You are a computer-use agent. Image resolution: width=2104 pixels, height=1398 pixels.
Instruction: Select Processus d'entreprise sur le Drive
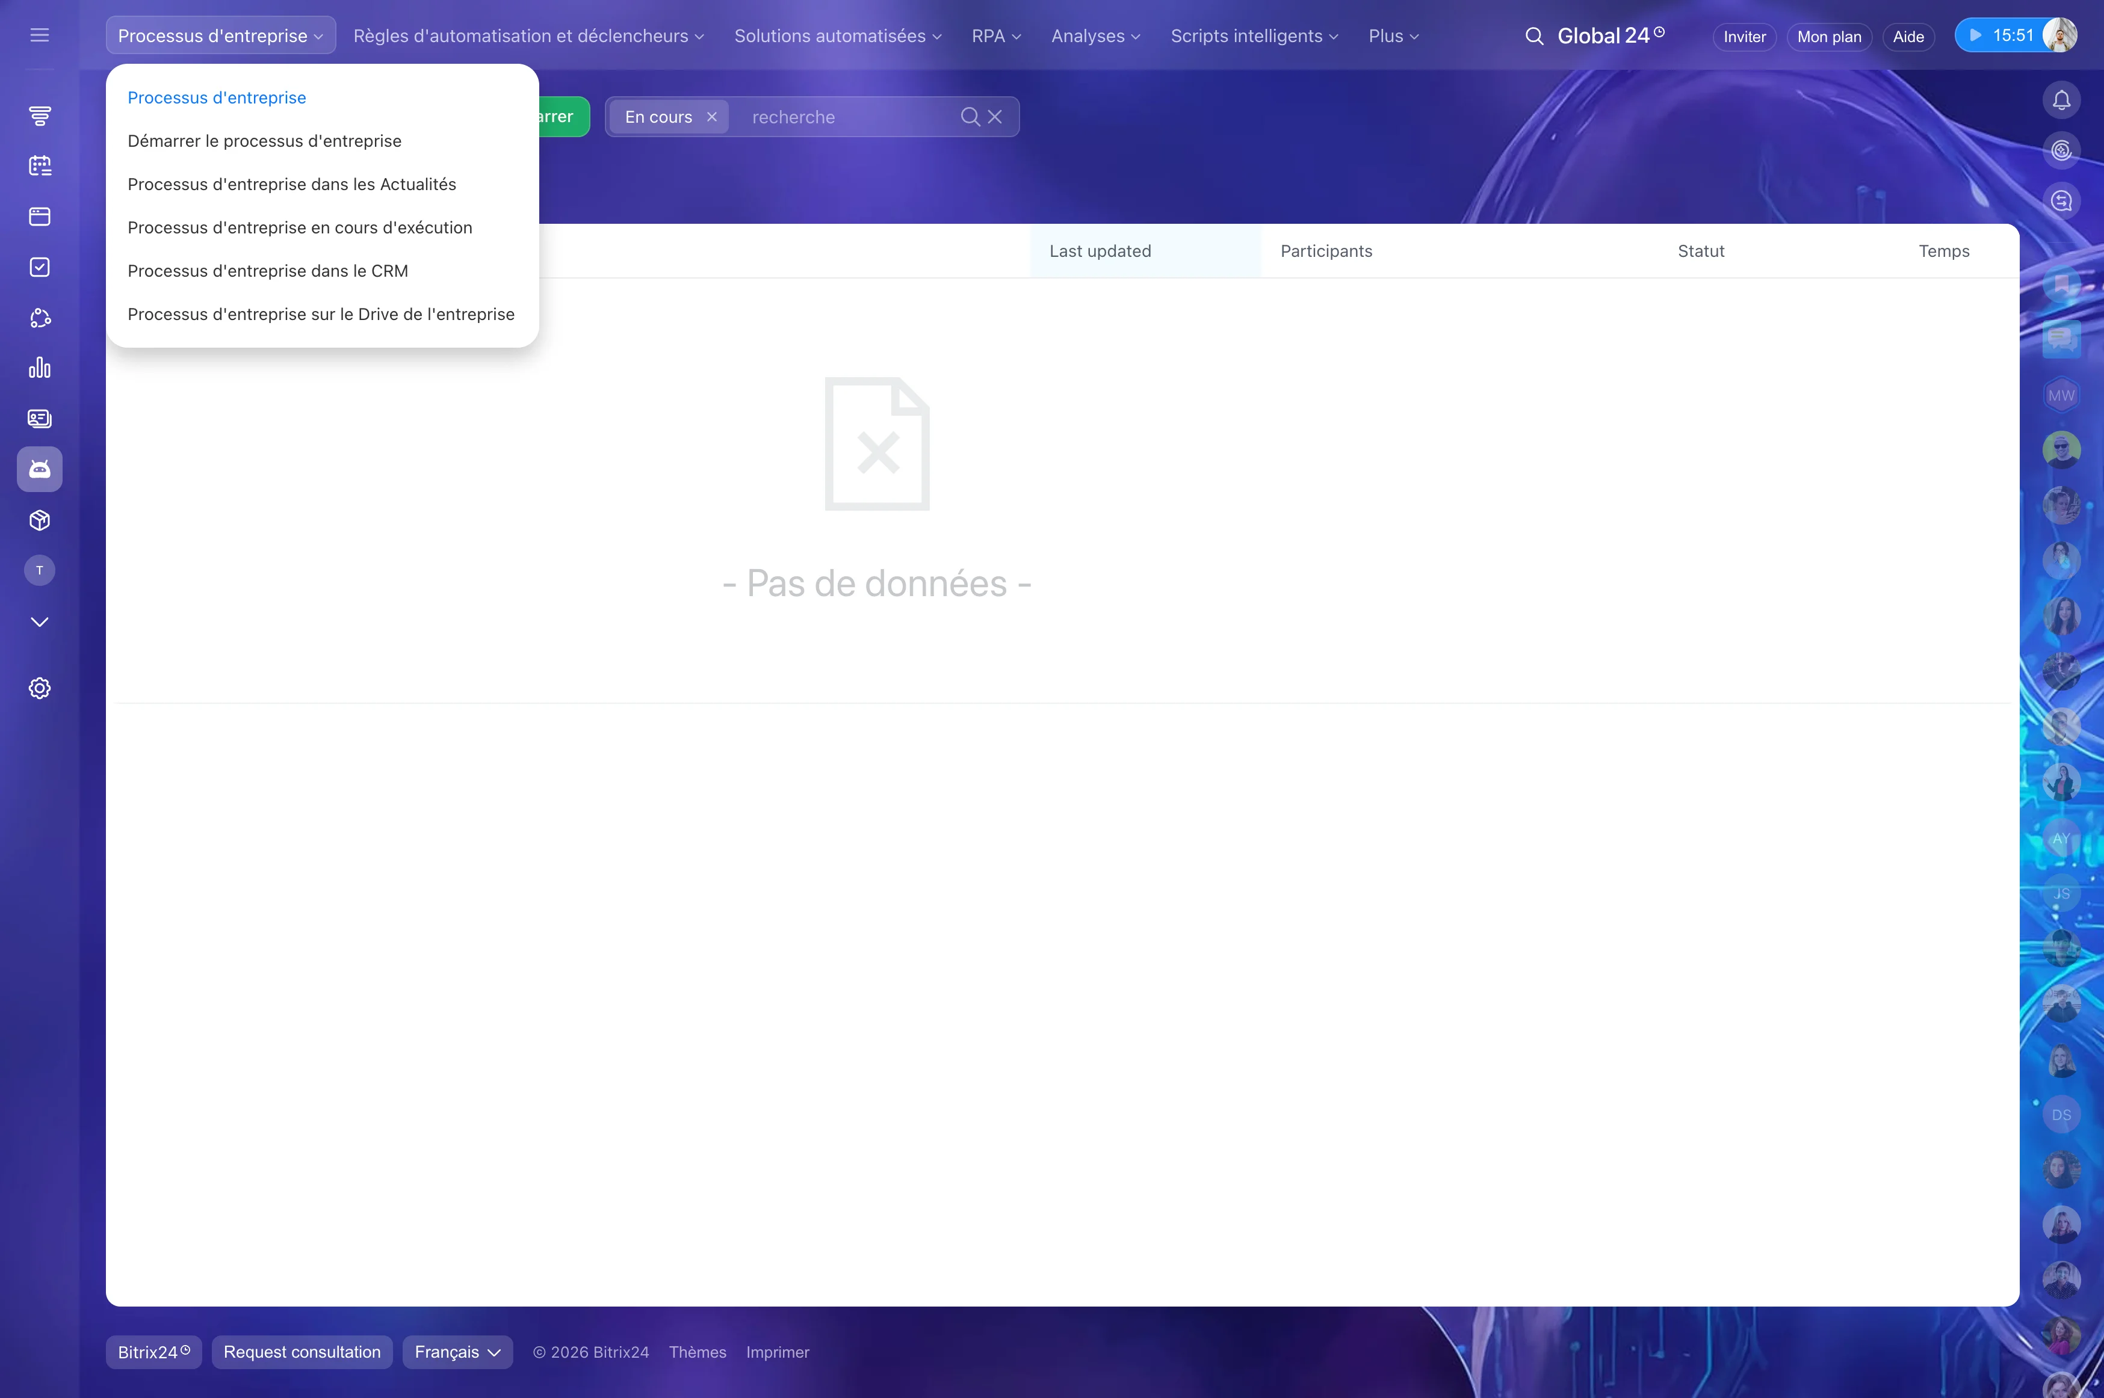321,314
